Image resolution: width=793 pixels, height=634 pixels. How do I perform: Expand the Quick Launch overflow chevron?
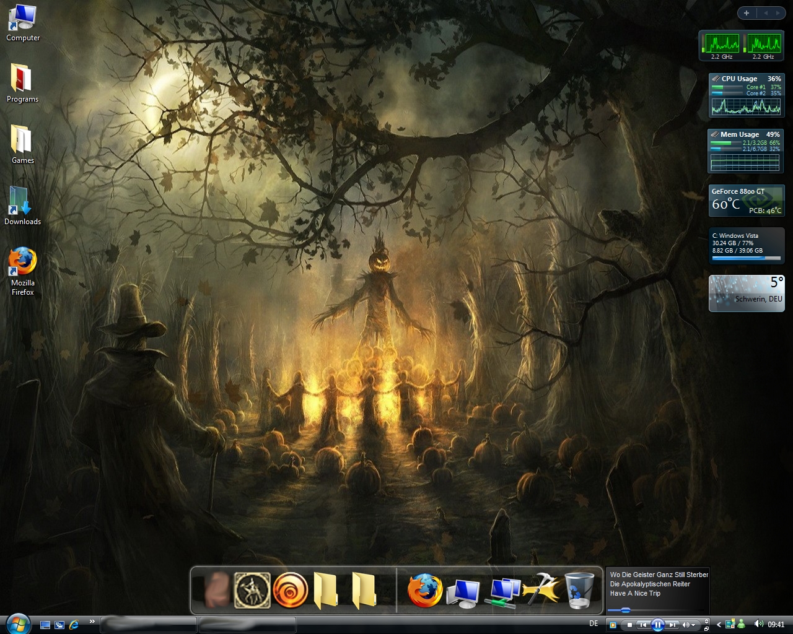tap(92, 621)
